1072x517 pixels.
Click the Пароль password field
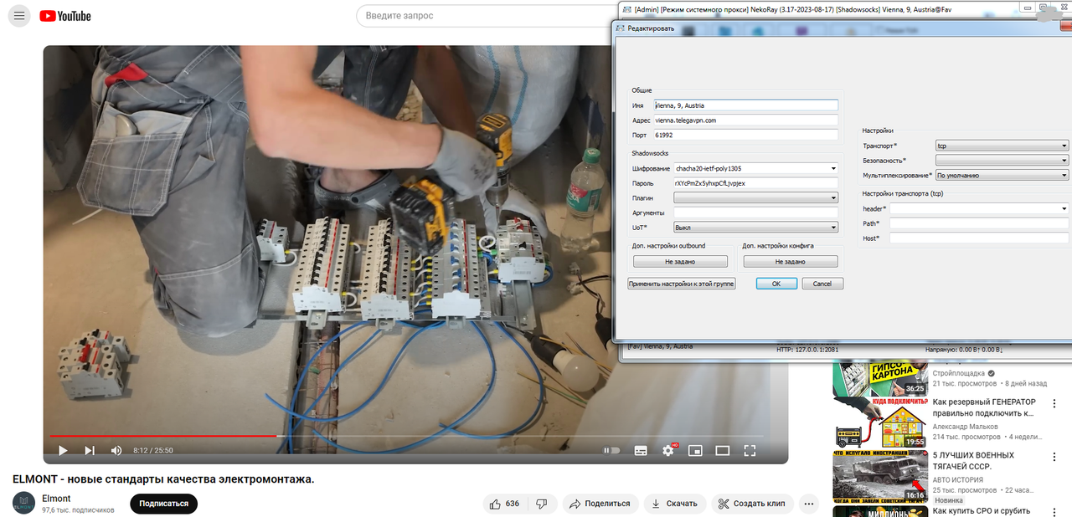(755, 182)
